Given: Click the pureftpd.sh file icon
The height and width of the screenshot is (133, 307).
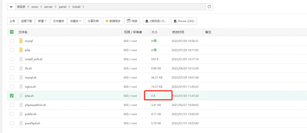Looking at the screenshot, I should click(21, 123).
